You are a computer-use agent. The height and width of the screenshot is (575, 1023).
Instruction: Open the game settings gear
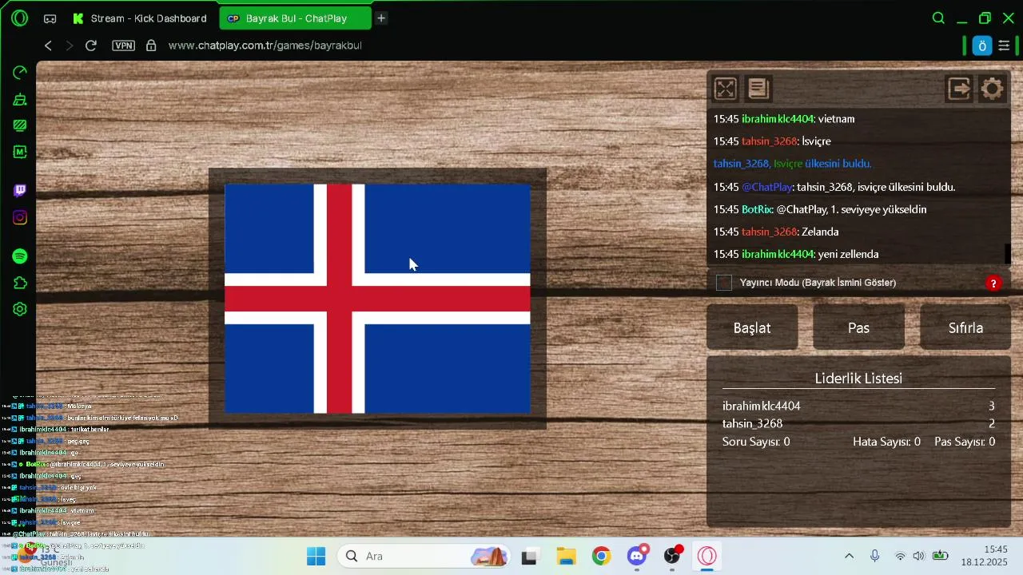point(992,89)
